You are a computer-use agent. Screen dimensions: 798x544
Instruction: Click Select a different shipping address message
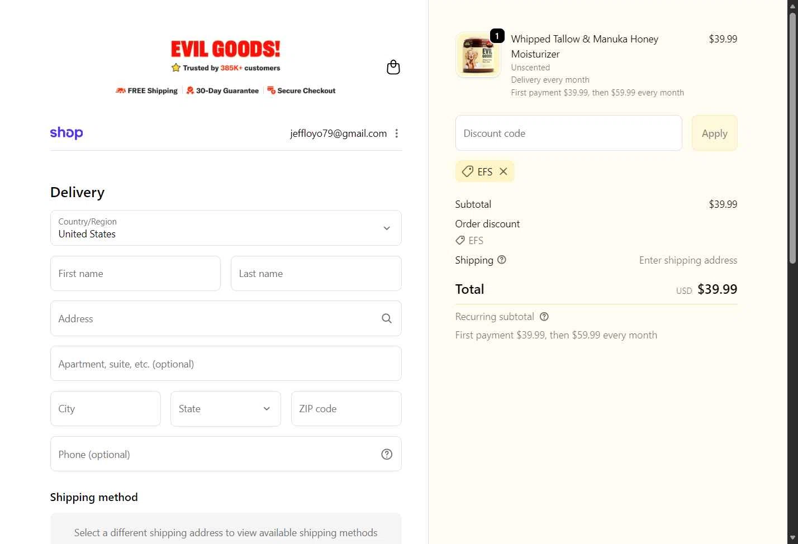click(x=226, y=533)
